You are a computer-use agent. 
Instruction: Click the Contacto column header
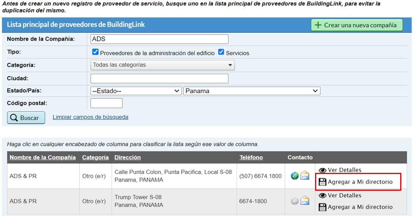tap(300, 157)
